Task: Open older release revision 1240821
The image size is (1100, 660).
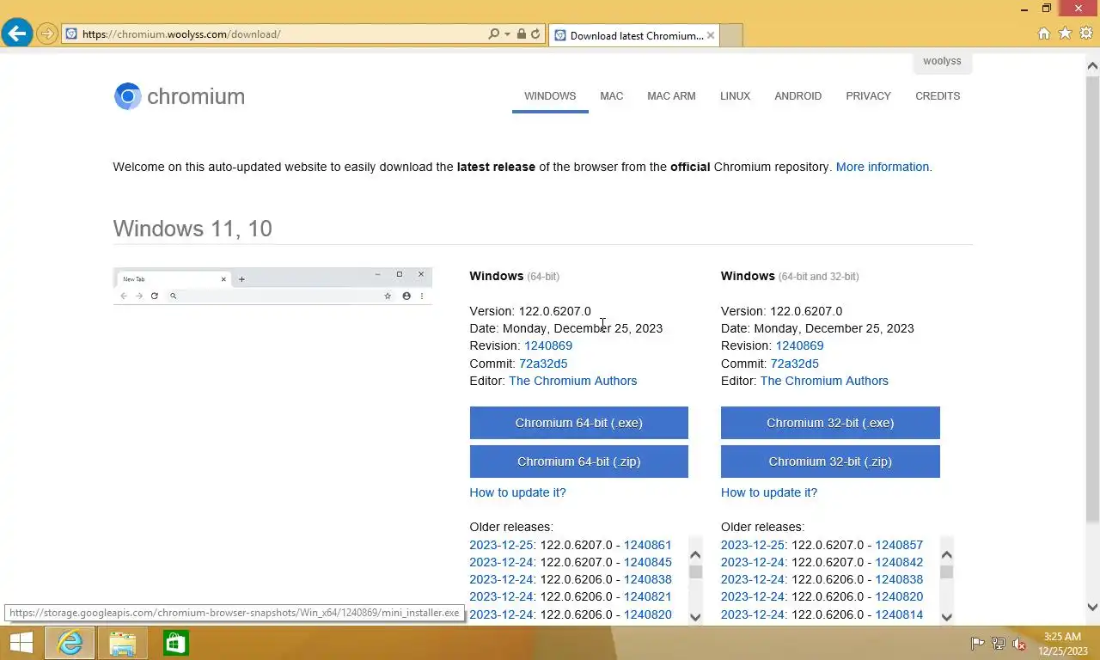Action: (648, 596)
